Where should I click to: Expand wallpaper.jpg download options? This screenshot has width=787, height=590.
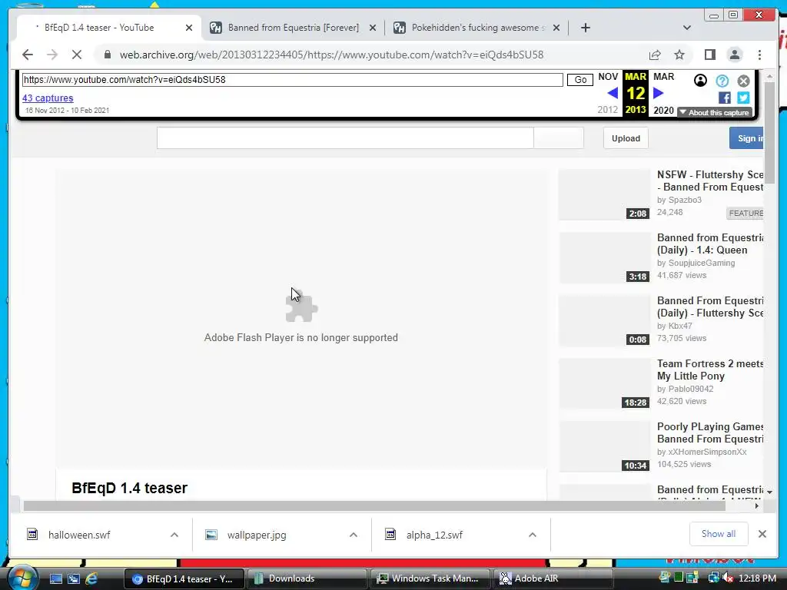click(354, 535)
